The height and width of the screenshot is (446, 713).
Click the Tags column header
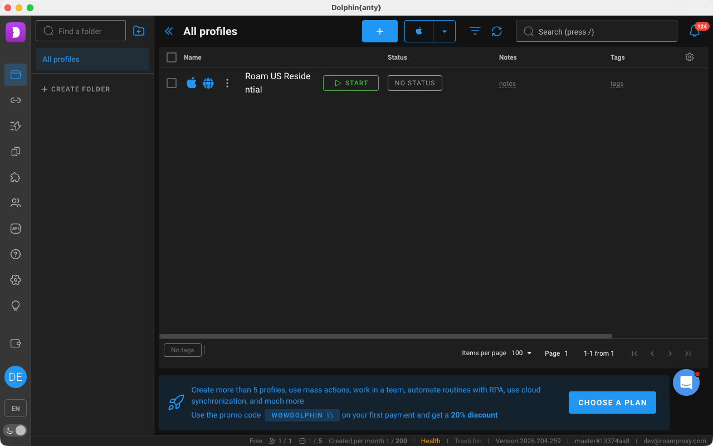(618, 57)
